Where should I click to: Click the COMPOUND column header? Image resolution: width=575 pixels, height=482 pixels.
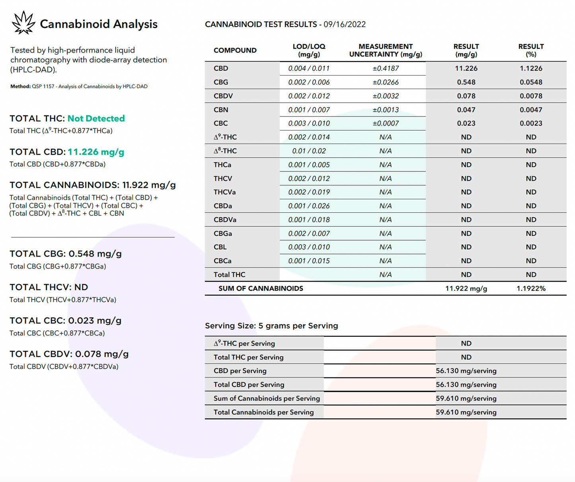click(x=235, y=51)
